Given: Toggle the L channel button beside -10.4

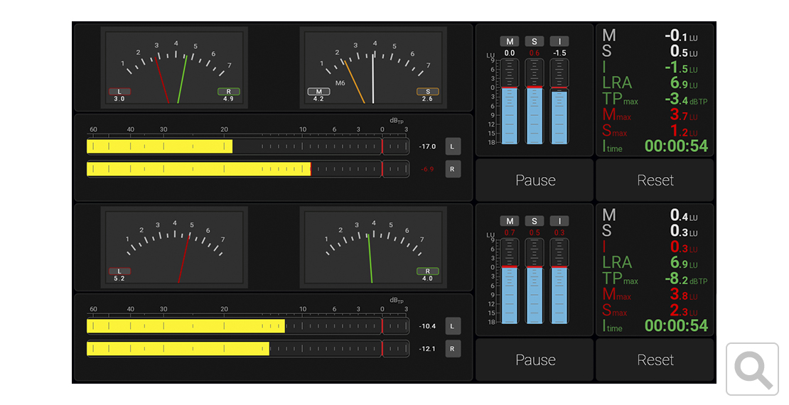Looking at the screenshot, I should coord(453,326).
